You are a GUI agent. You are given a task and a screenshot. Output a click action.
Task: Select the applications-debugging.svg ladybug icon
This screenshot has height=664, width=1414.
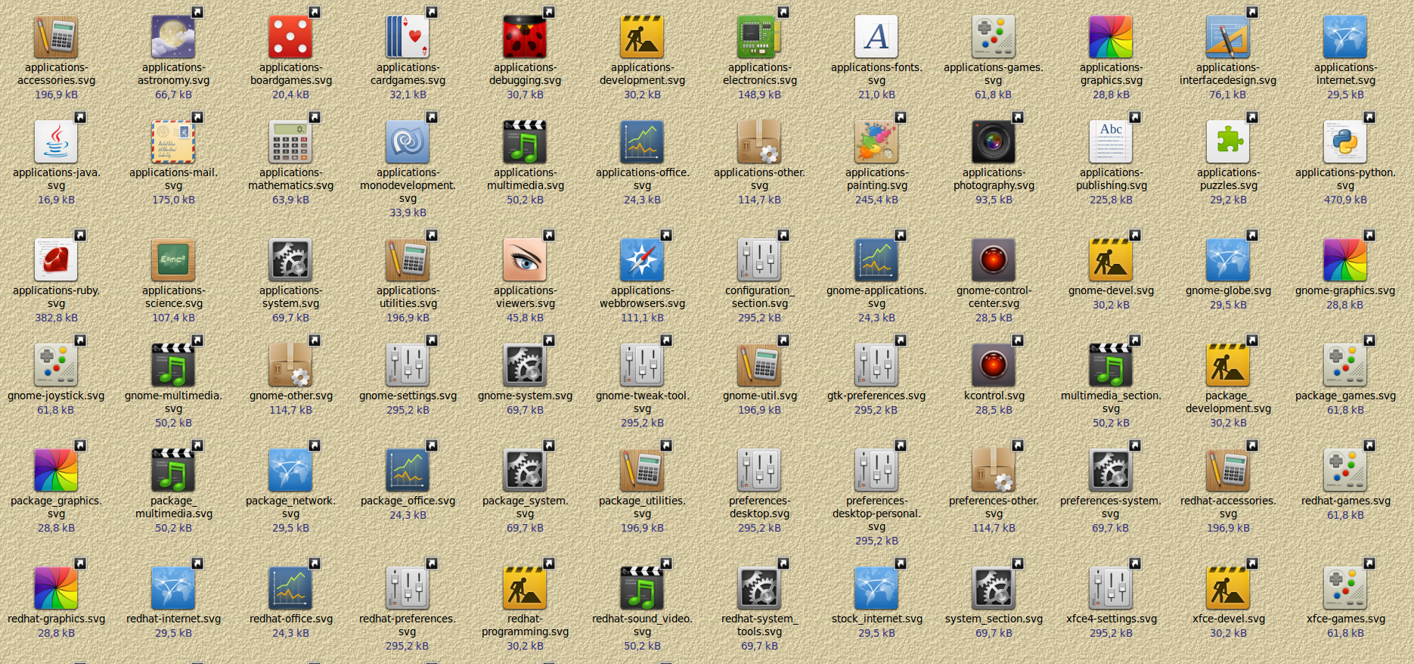pyautogui.click(x=525, y=36)
